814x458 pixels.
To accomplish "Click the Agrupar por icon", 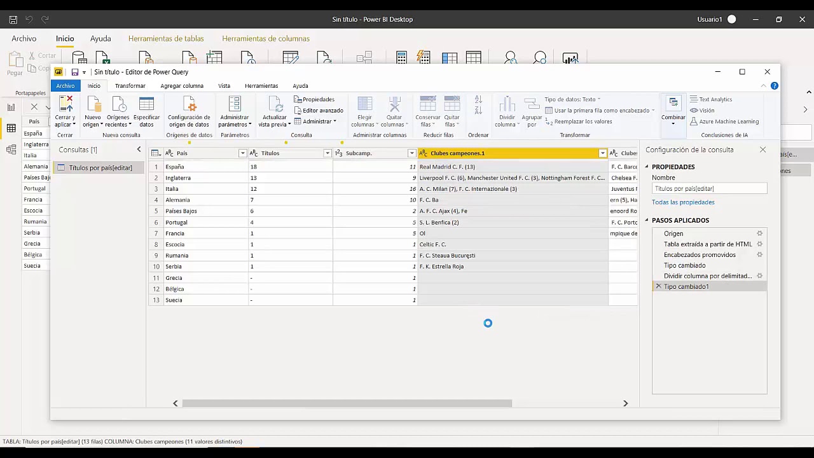I will 532,104.
